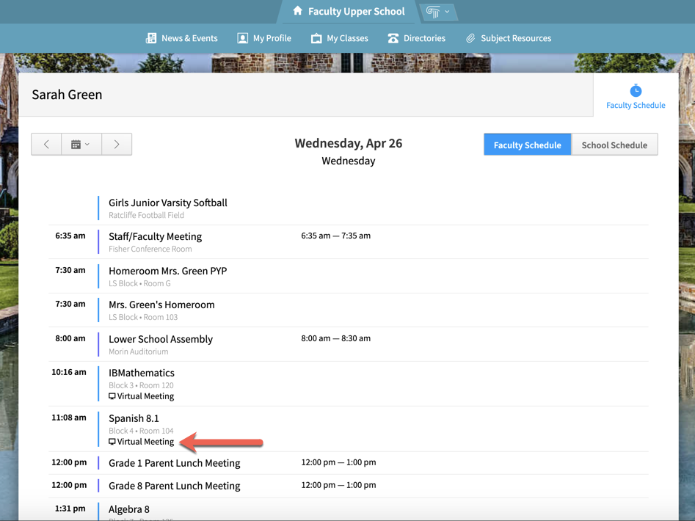
Task: Open the IBMathematics class
Action: tap(142, 373)
